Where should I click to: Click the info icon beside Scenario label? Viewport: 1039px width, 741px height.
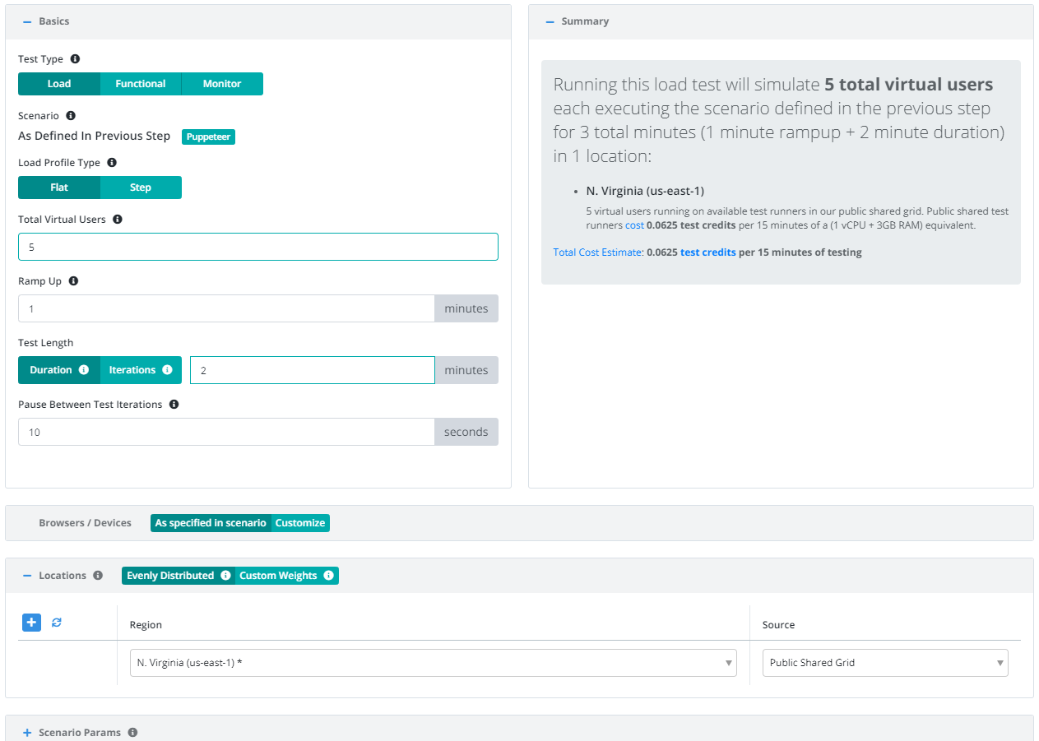70,116
